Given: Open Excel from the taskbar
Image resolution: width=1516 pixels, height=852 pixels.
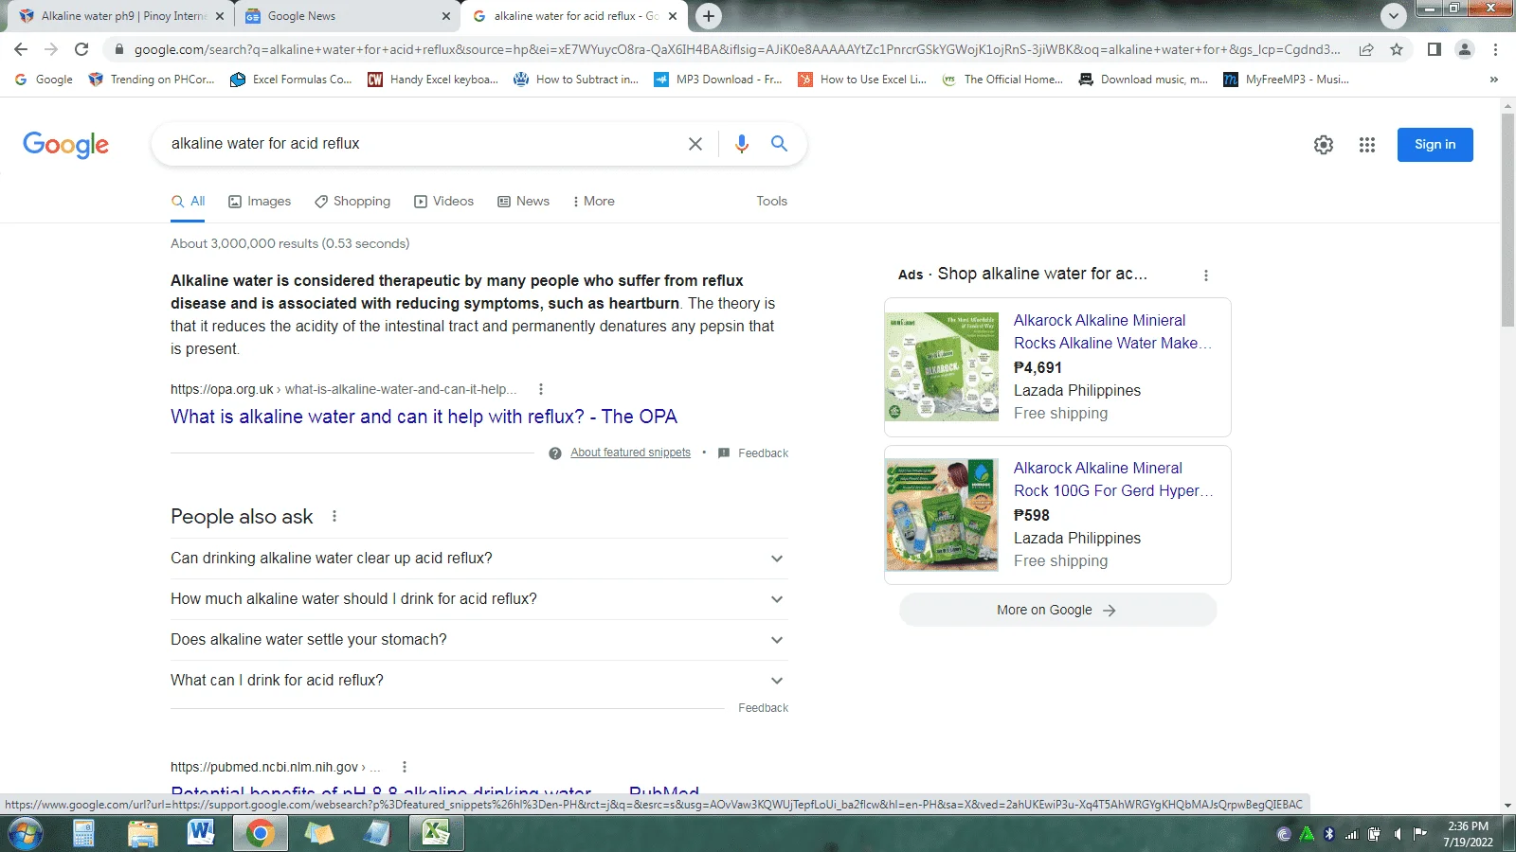Looking at the screenshot, I should tap(436, 833).
